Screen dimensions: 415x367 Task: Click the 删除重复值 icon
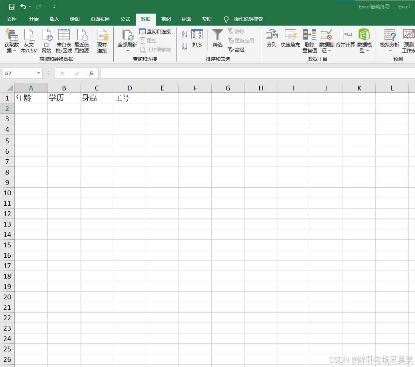pyautogui.click(x=310, y=41)
